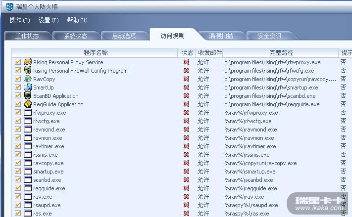Screen dimensions: 352x217
Task: Open the 帮助(H) menu
Action: pos(77,20)
